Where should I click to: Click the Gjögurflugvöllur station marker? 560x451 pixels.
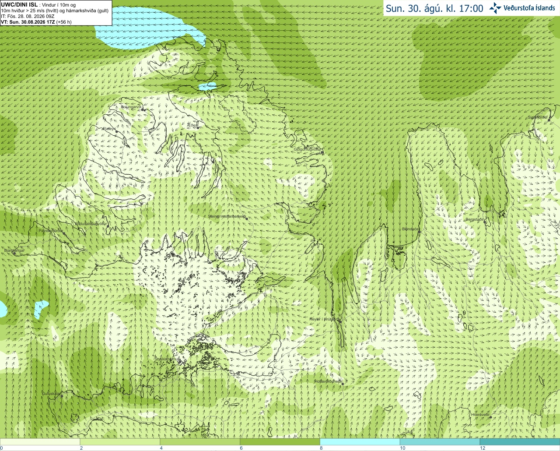tap(322, 153)
